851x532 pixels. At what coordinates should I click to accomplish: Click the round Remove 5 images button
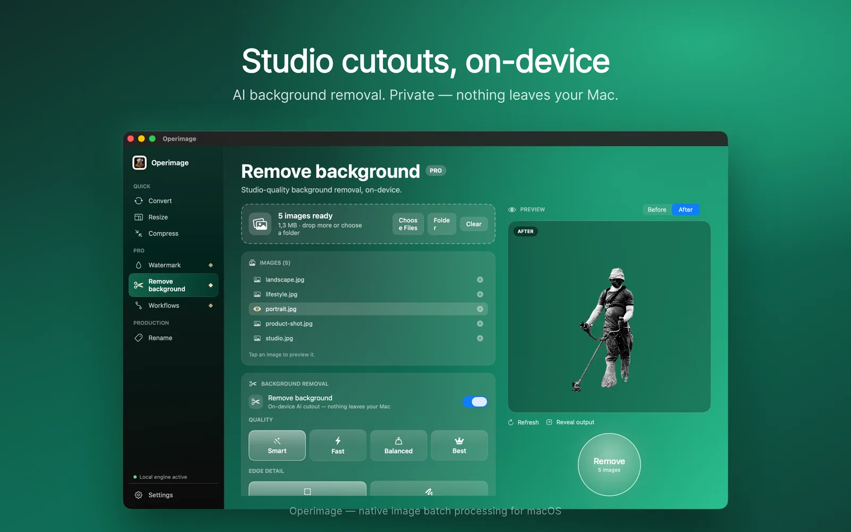pos(609,464)
